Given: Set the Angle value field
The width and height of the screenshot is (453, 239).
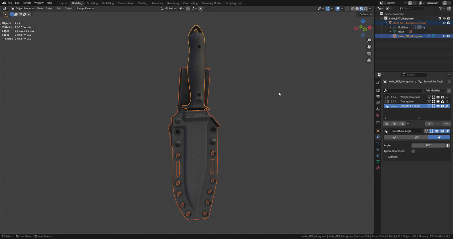Looking at the screenshot, I should coord(429,145).
